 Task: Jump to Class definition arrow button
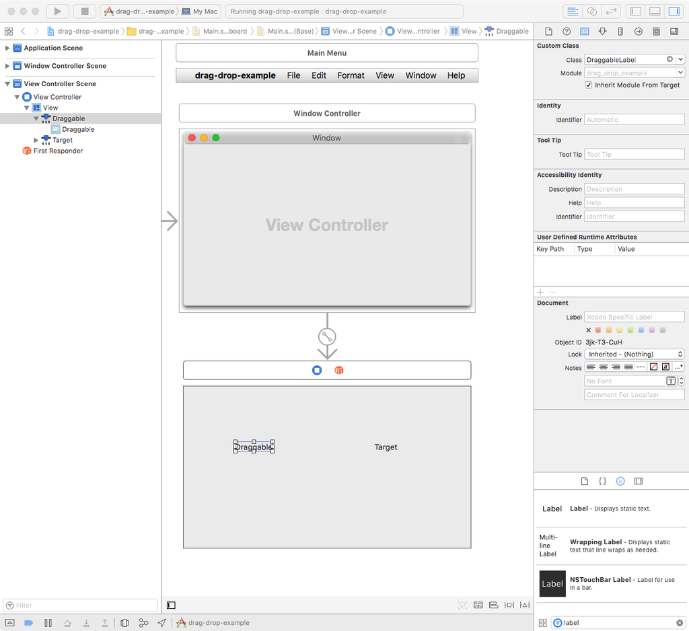[669, 59]
